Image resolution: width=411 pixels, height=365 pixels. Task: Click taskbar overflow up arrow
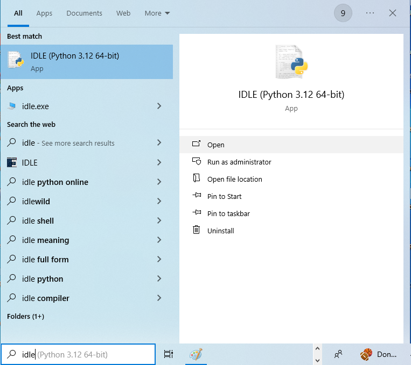tap(317, 348)
